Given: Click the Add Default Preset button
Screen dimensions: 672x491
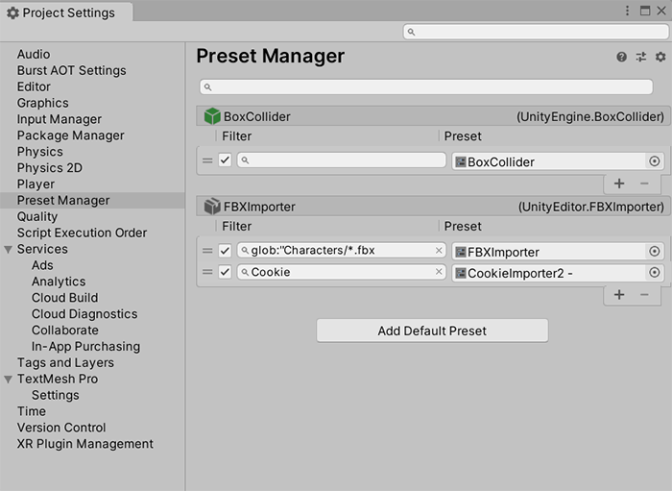Looking at the screenshot, I should click(432, 331).
